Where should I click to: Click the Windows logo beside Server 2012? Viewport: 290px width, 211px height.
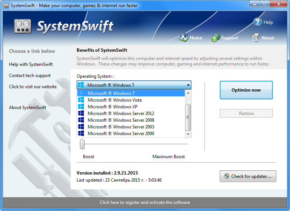[81, 113]
